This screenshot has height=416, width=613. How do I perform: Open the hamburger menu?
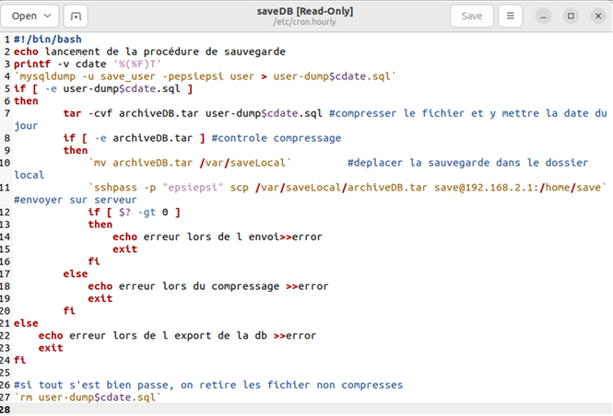point(511,16)
